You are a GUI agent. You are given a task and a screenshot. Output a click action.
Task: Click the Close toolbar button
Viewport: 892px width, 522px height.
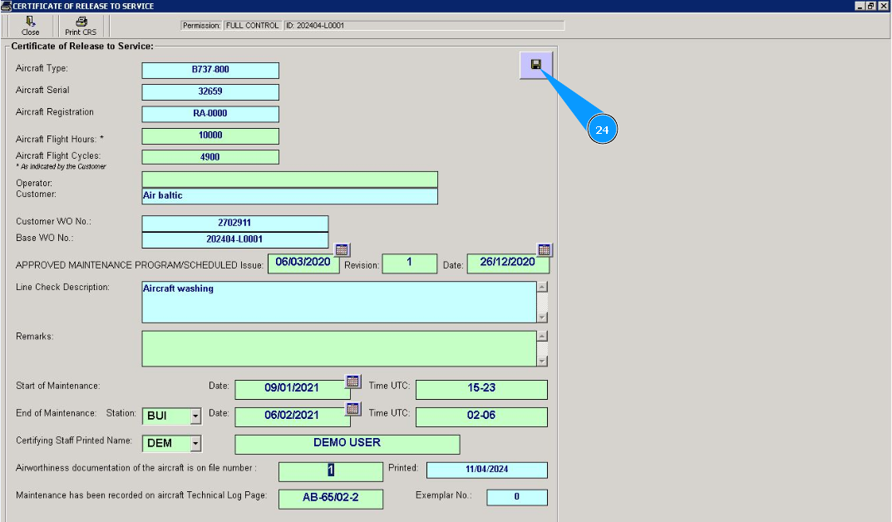[x=31, y=26]
